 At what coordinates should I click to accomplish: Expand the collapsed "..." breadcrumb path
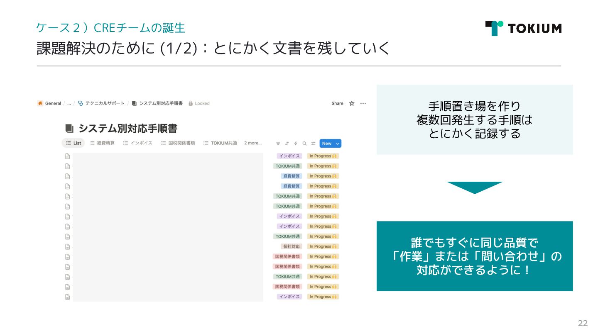point(69,103)
